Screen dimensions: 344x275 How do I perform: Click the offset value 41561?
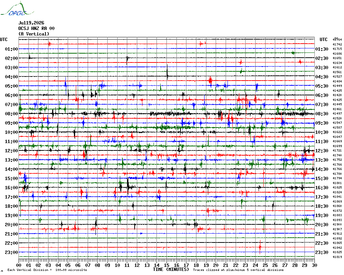337,72
